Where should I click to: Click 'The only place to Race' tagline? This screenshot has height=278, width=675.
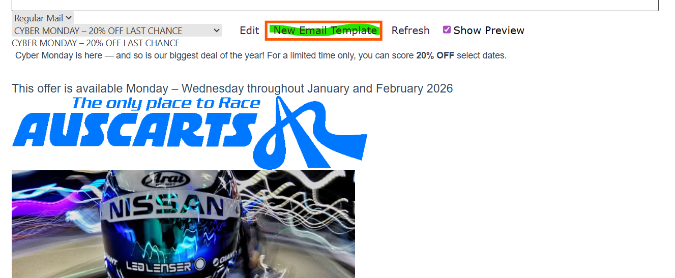pos(166,103)
